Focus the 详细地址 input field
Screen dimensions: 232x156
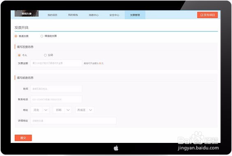click(74, 121)
